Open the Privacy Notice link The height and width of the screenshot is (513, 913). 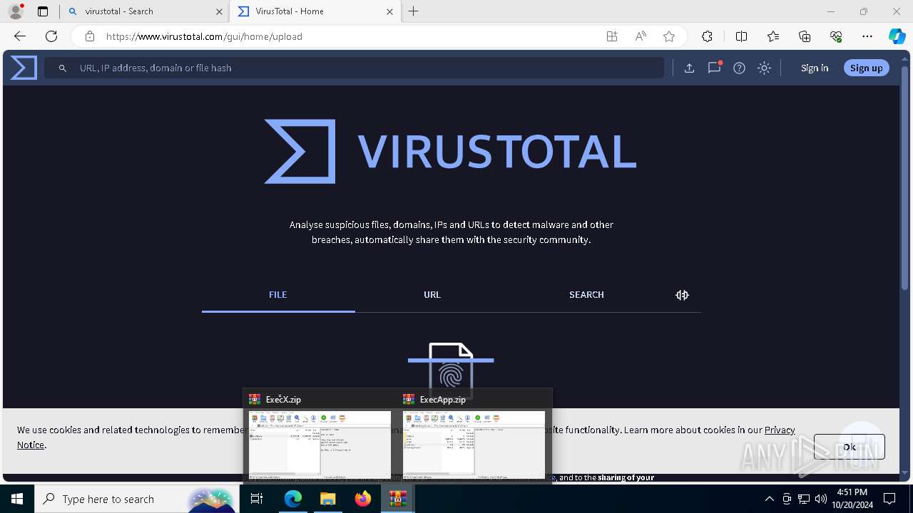click(x=780, y=430)
